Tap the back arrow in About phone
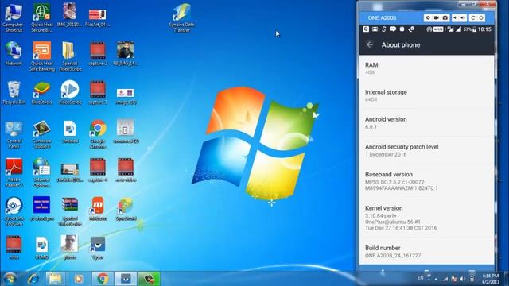Screen dimensions: 509x286 point(369,44)
